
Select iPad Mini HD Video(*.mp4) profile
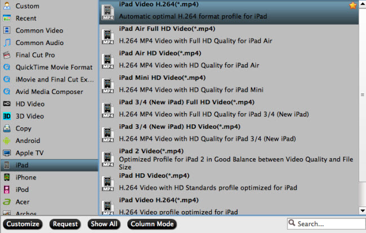(x=229, y=86)
